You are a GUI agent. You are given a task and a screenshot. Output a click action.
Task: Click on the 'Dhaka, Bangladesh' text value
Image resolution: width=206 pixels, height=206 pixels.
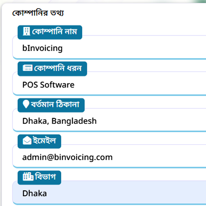(59, 121)
